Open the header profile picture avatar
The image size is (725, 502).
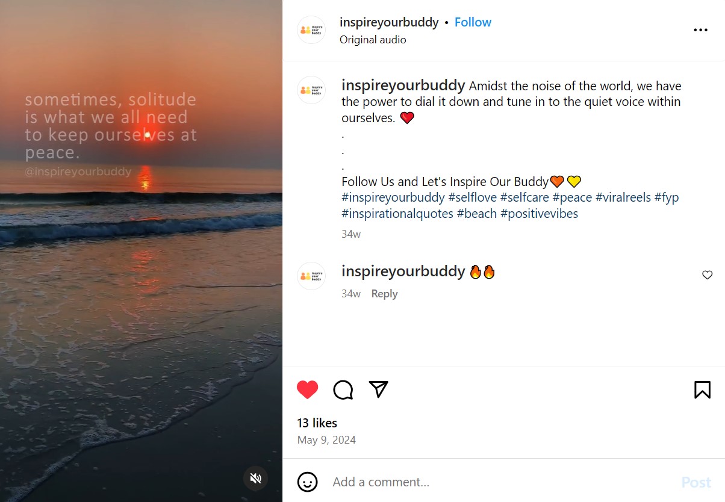click(x=311, y=30)
